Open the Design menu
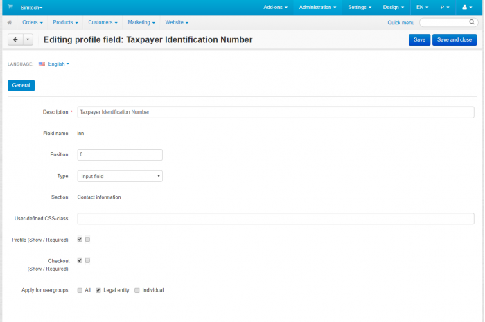 (394, 7)
